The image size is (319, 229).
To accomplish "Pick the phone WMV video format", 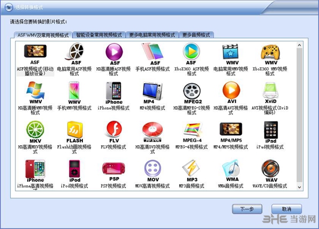I will (x=74, y=96).
